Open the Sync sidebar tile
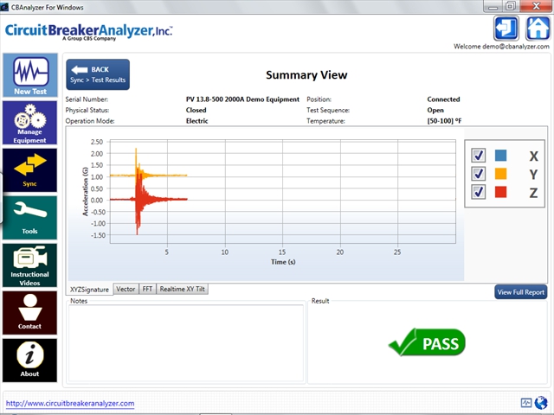This screenshot has height=415, width=554. [30, 170]
